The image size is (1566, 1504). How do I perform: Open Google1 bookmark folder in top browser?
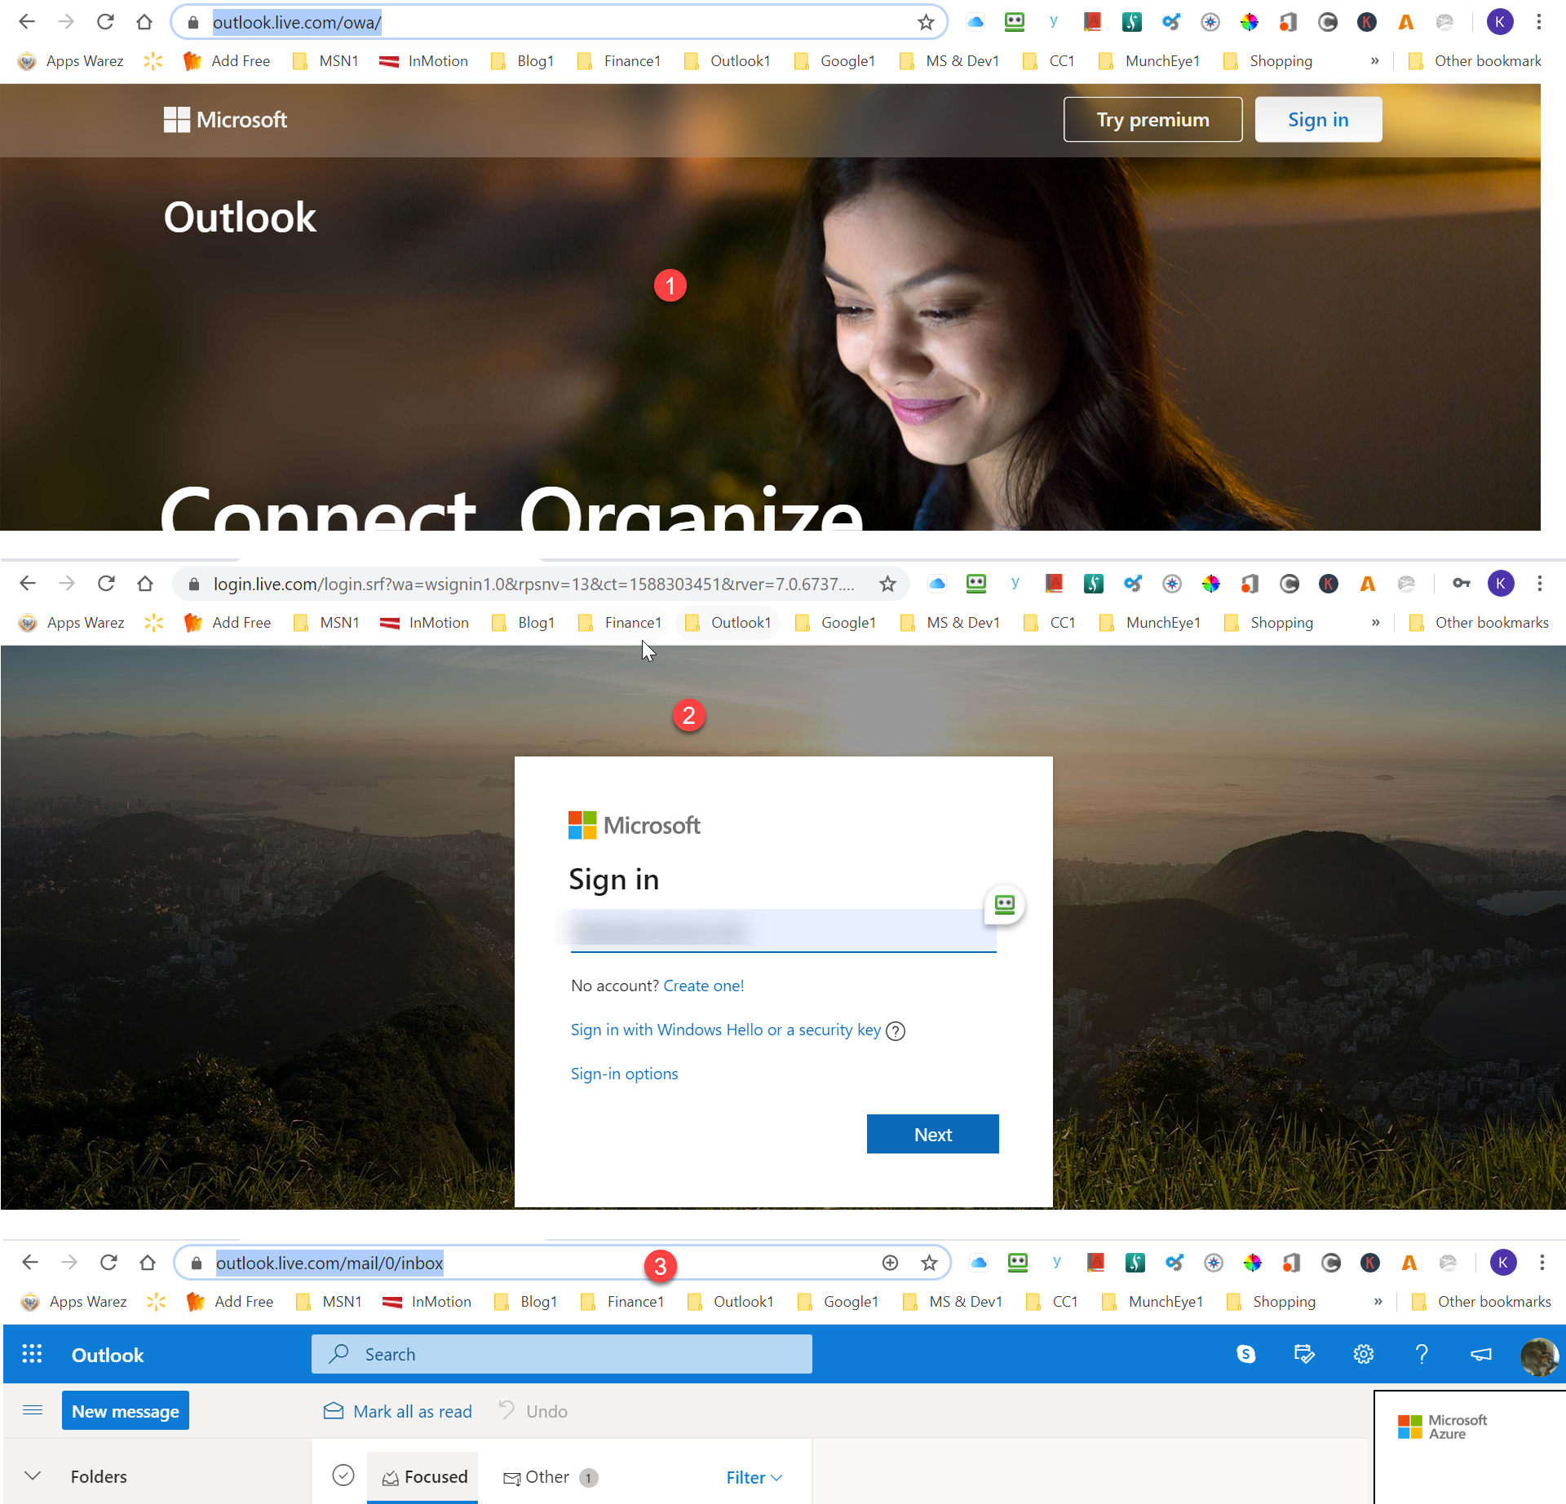tap(835, 61)
